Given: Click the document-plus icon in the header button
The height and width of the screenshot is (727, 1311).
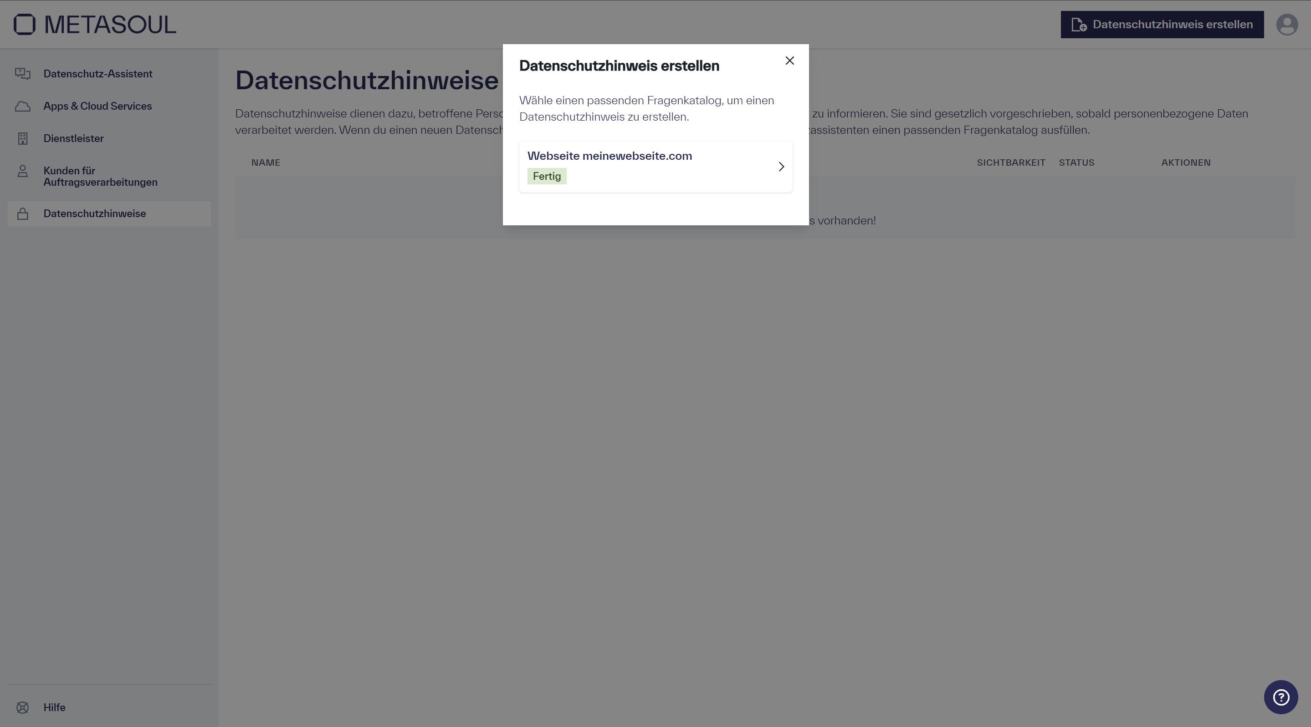Looking at the screenshot, I should tap(1079, 24).
